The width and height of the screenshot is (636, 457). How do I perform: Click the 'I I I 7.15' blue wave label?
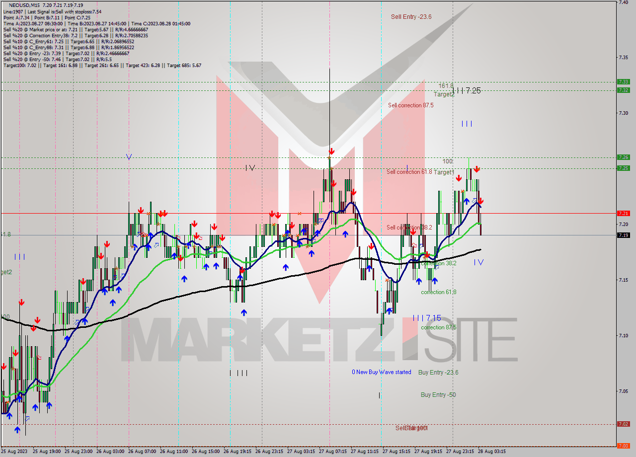click(427, 318)
